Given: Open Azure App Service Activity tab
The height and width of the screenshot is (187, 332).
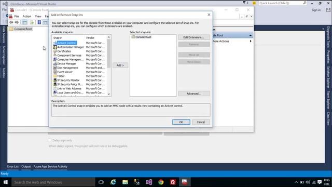Looking at the screenshot, I should pos(50,167).
